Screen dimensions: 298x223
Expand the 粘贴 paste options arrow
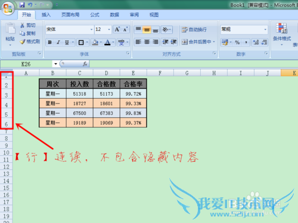(10, 45)
